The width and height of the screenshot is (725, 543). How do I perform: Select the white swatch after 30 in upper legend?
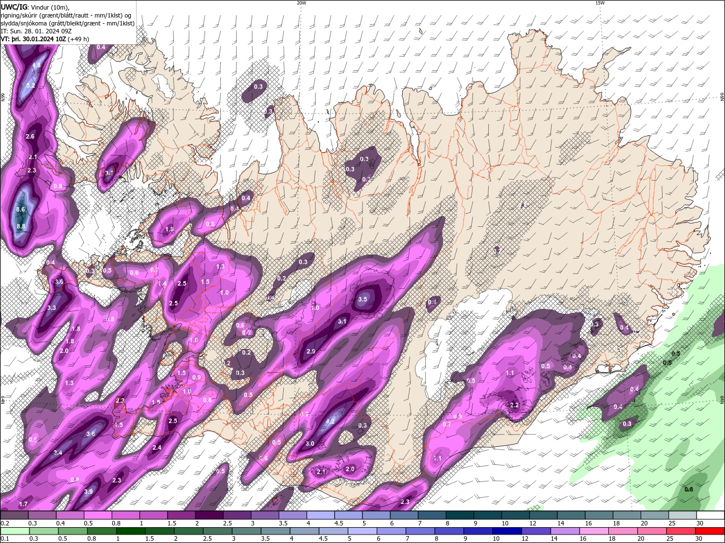coord(710,515)
